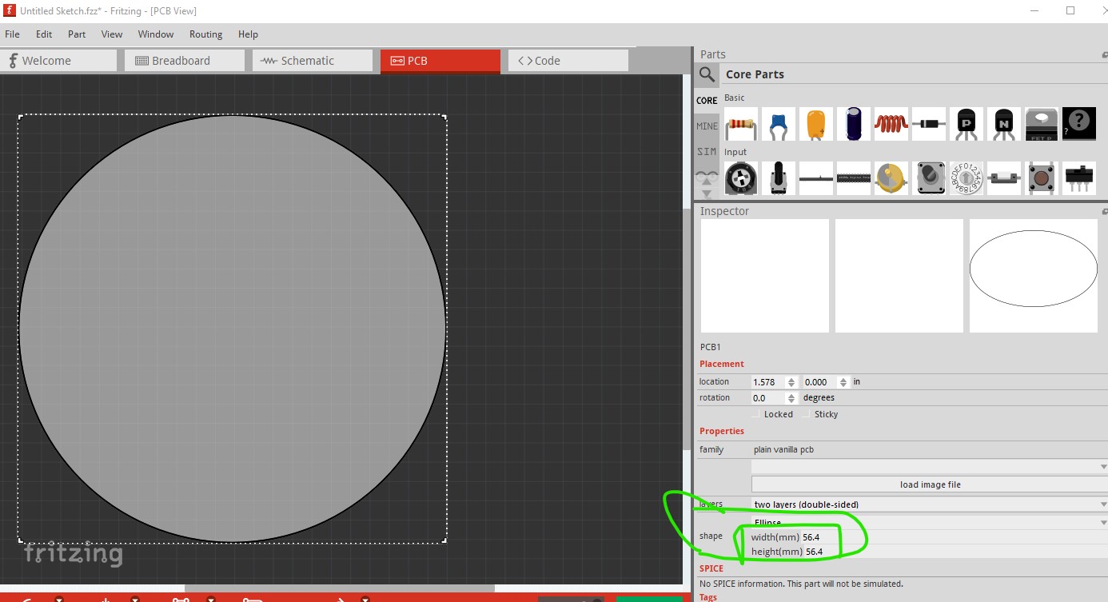This screenshot has width=1108, height=602.
Task: Select the resistor part in Basic
Action: pyautogui.click(x=741, y=124)
